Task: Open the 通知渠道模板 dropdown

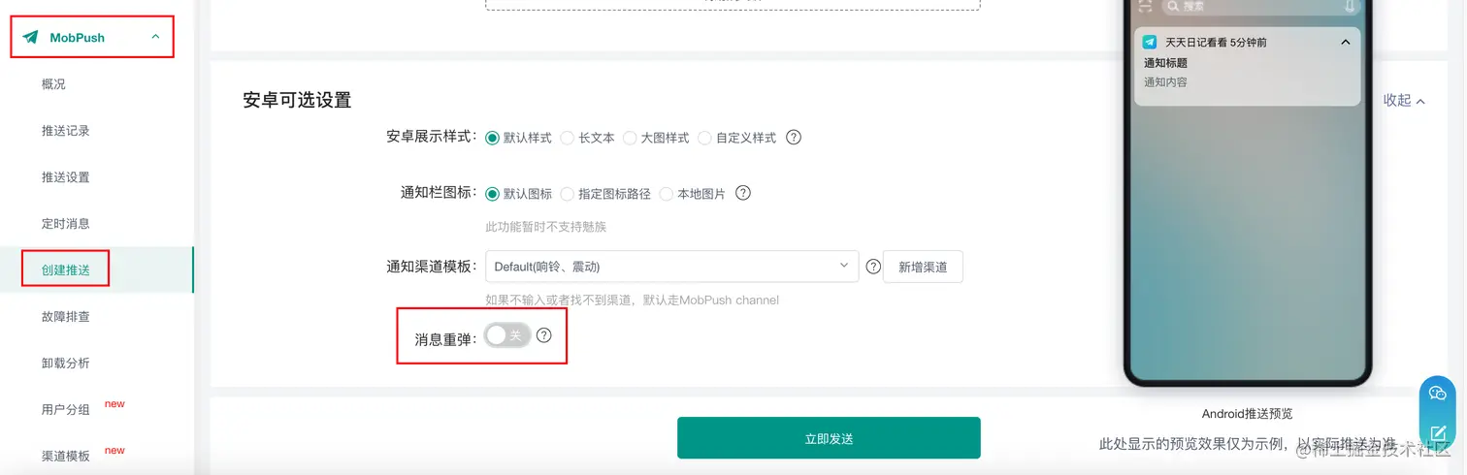Action: click(671, 267)
